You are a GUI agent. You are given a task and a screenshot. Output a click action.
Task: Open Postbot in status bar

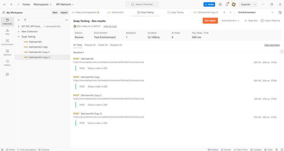pos(213,150)
